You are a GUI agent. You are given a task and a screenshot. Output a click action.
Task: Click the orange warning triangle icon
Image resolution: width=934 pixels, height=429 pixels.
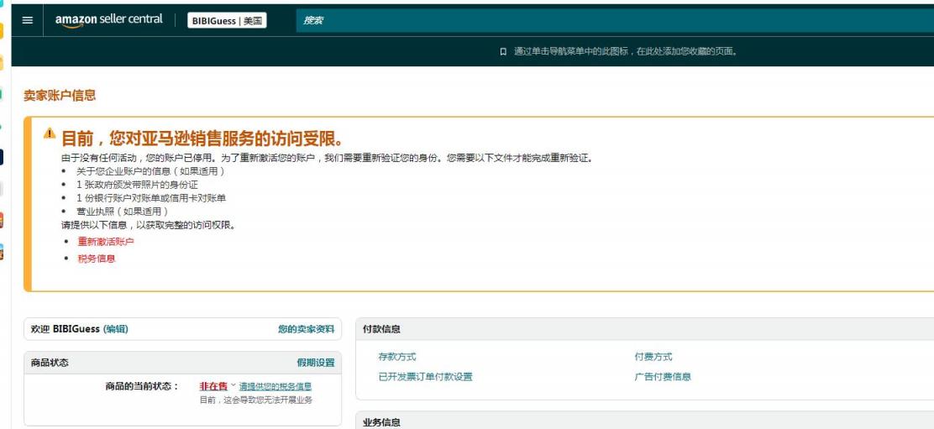[50, 133]
